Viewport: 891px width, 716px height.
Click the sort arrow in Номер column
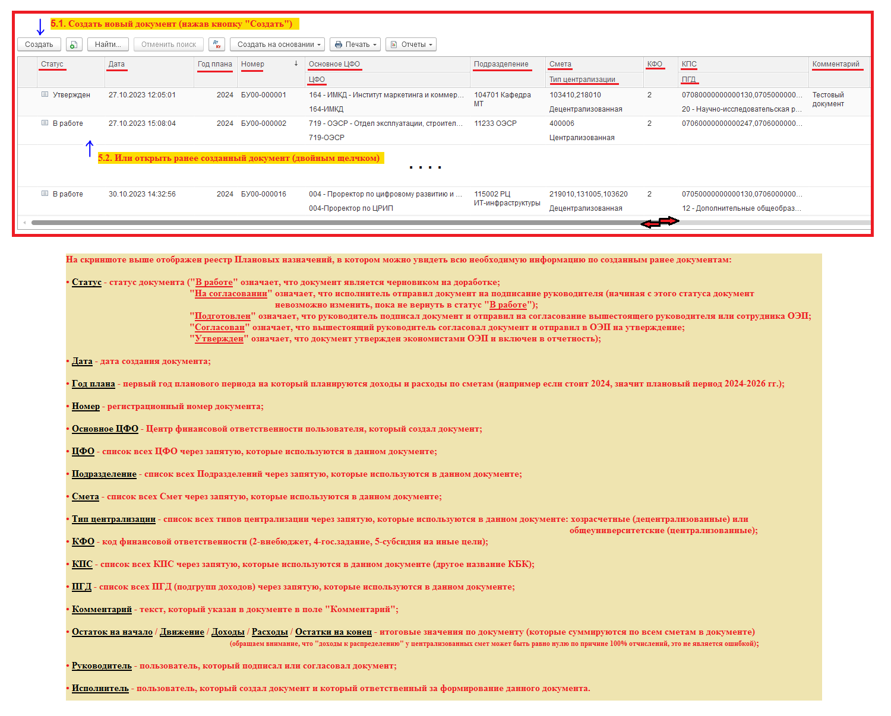pos(296,64)
